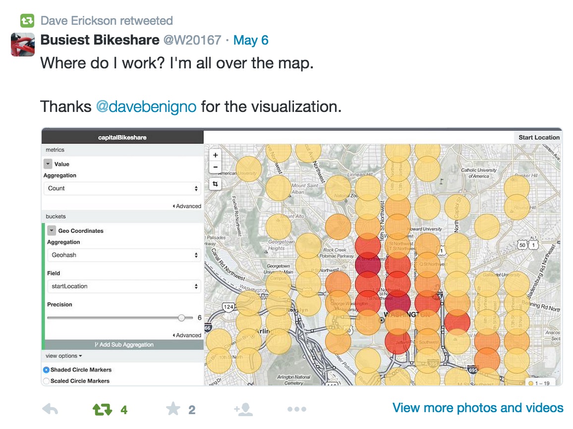573x429 pixels.
Task: Open View more photos and videos
Action: tap(478, 408)
